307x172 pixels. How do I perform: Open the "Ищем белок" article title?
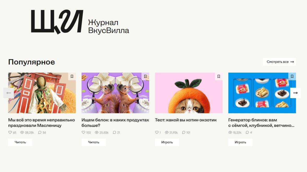(x=115, y=123)
